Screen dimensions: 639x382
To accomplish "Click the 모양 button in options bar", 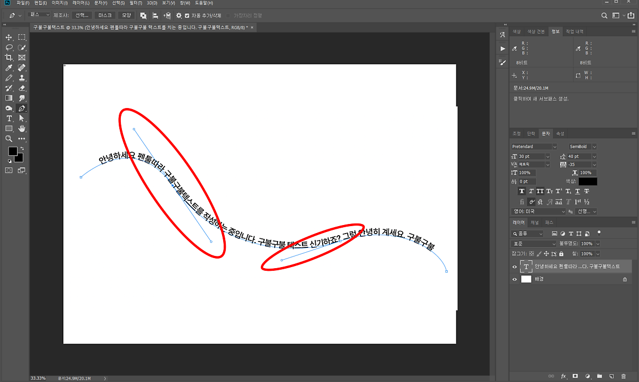I will (x=126, y=15).
